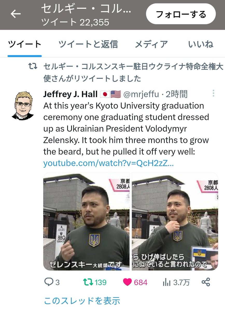Open the Jeffrey J. Hall display name
This screenshot has width=225, height=311.
pyautogui.click(x=71, y=94)
